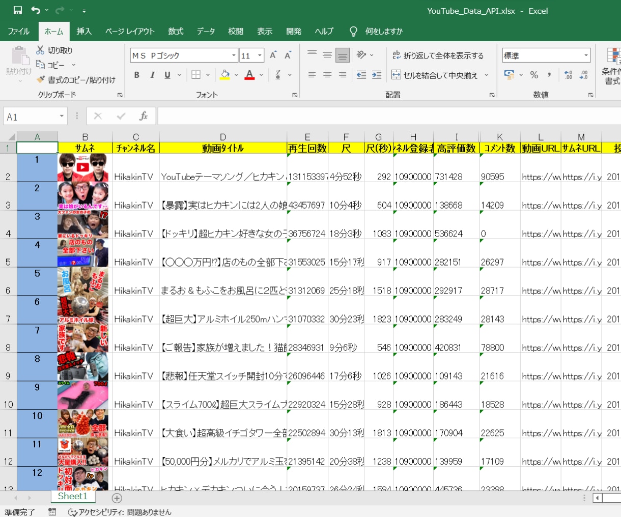Image resolution: width=621 pixels, height=517 pixels.
Task: Open the undo history dropdown
Action: 47,11
